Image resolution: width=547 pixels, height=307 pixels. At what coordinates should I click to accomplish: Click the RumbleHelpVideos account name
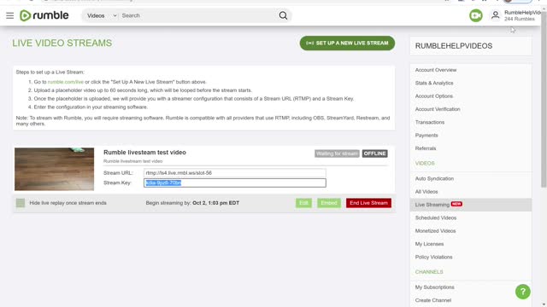click(x=522, y=13)
